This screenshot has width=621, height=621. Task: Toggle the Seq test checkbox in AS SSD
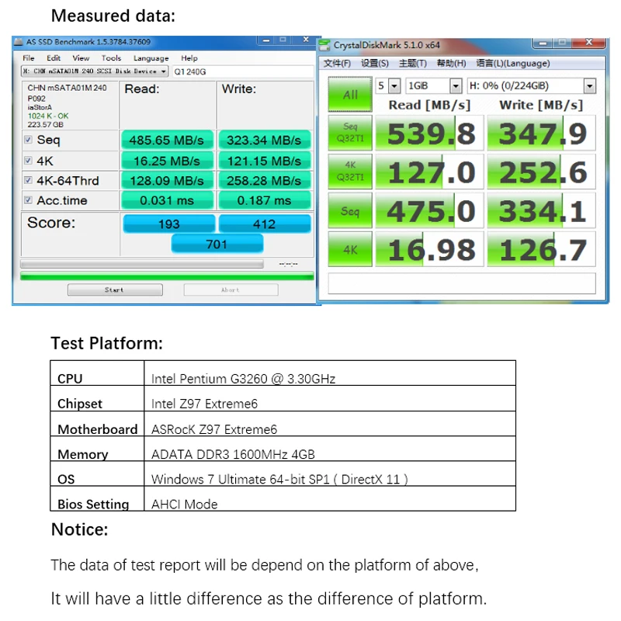(28, 140)
